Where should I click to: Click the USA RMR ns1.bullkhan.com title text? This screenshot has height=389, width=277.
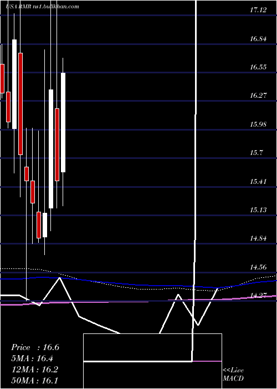pos(42,6)
